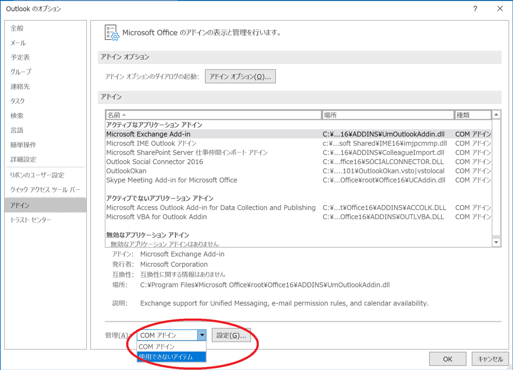Viewport: 513px width, 370px height.
Task: Open トラスト センター category
Action: tap(45, 220)
